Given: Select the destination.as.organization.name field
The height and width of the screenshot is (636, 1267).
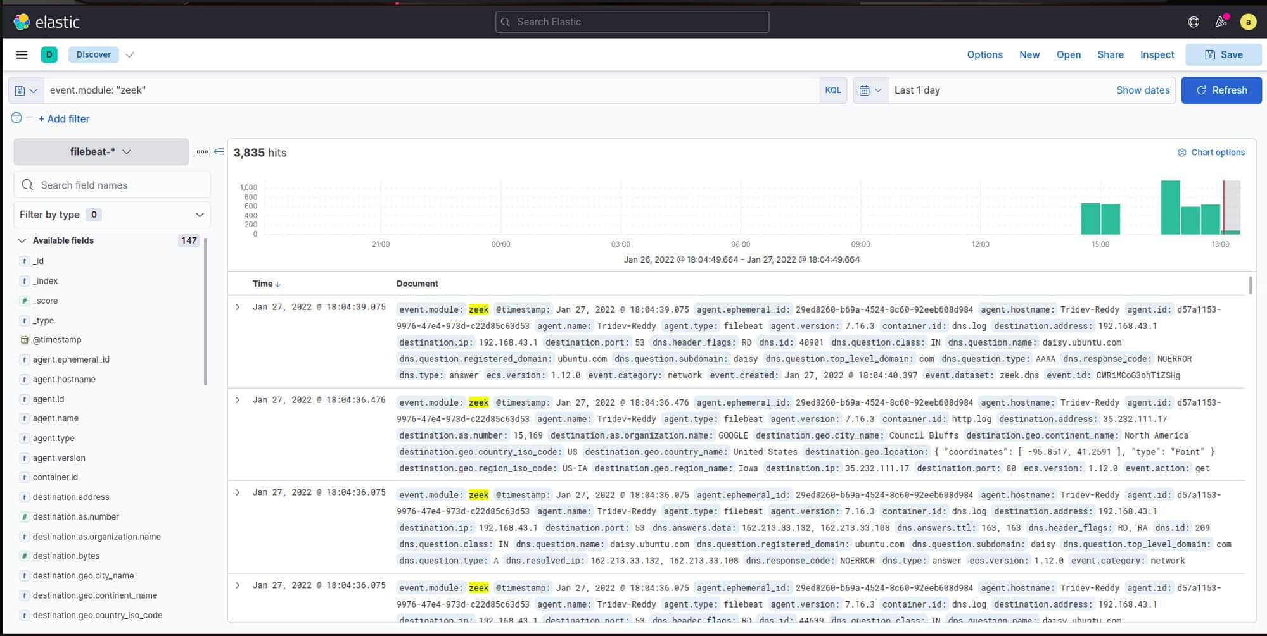Looking at the screenshot, I should tap(96, 537).
